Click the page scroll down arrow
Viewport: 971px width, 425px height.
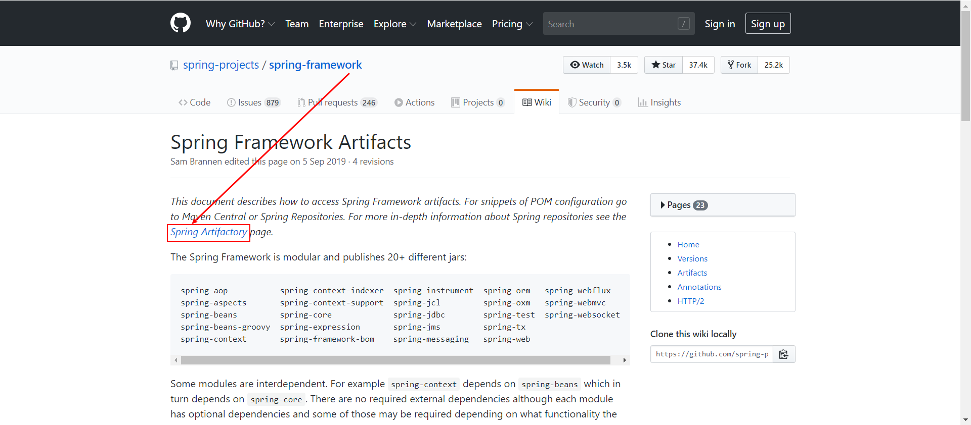tap(965, 420)
